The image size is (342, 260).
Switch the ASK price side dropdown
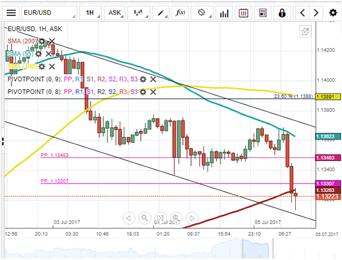point(115,13)
